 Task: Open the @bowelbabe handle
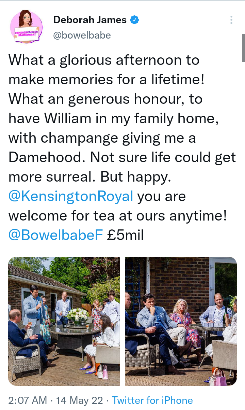click(x=82, y=35)
